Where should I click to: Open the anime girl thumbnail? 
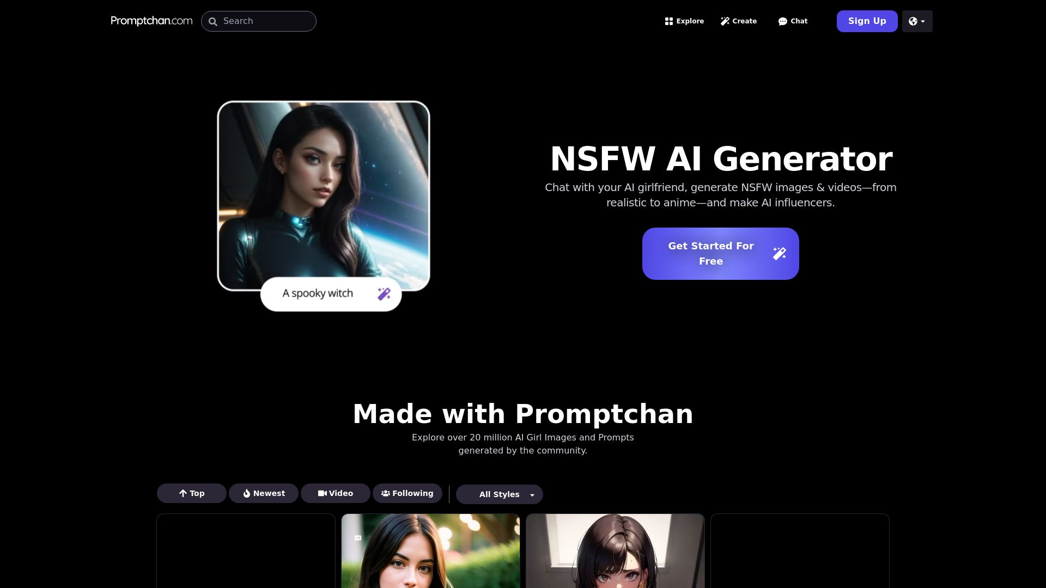pyautogui.click(x=615, y=551)
